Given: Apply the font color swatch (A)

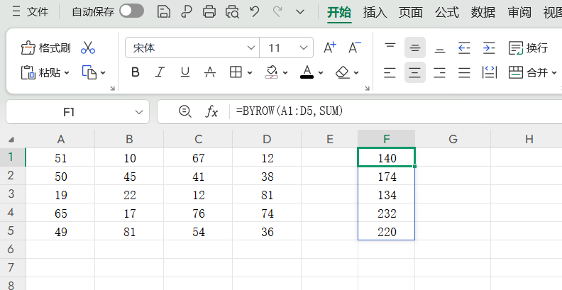Looking at the screenshot, I should (307, 72).
